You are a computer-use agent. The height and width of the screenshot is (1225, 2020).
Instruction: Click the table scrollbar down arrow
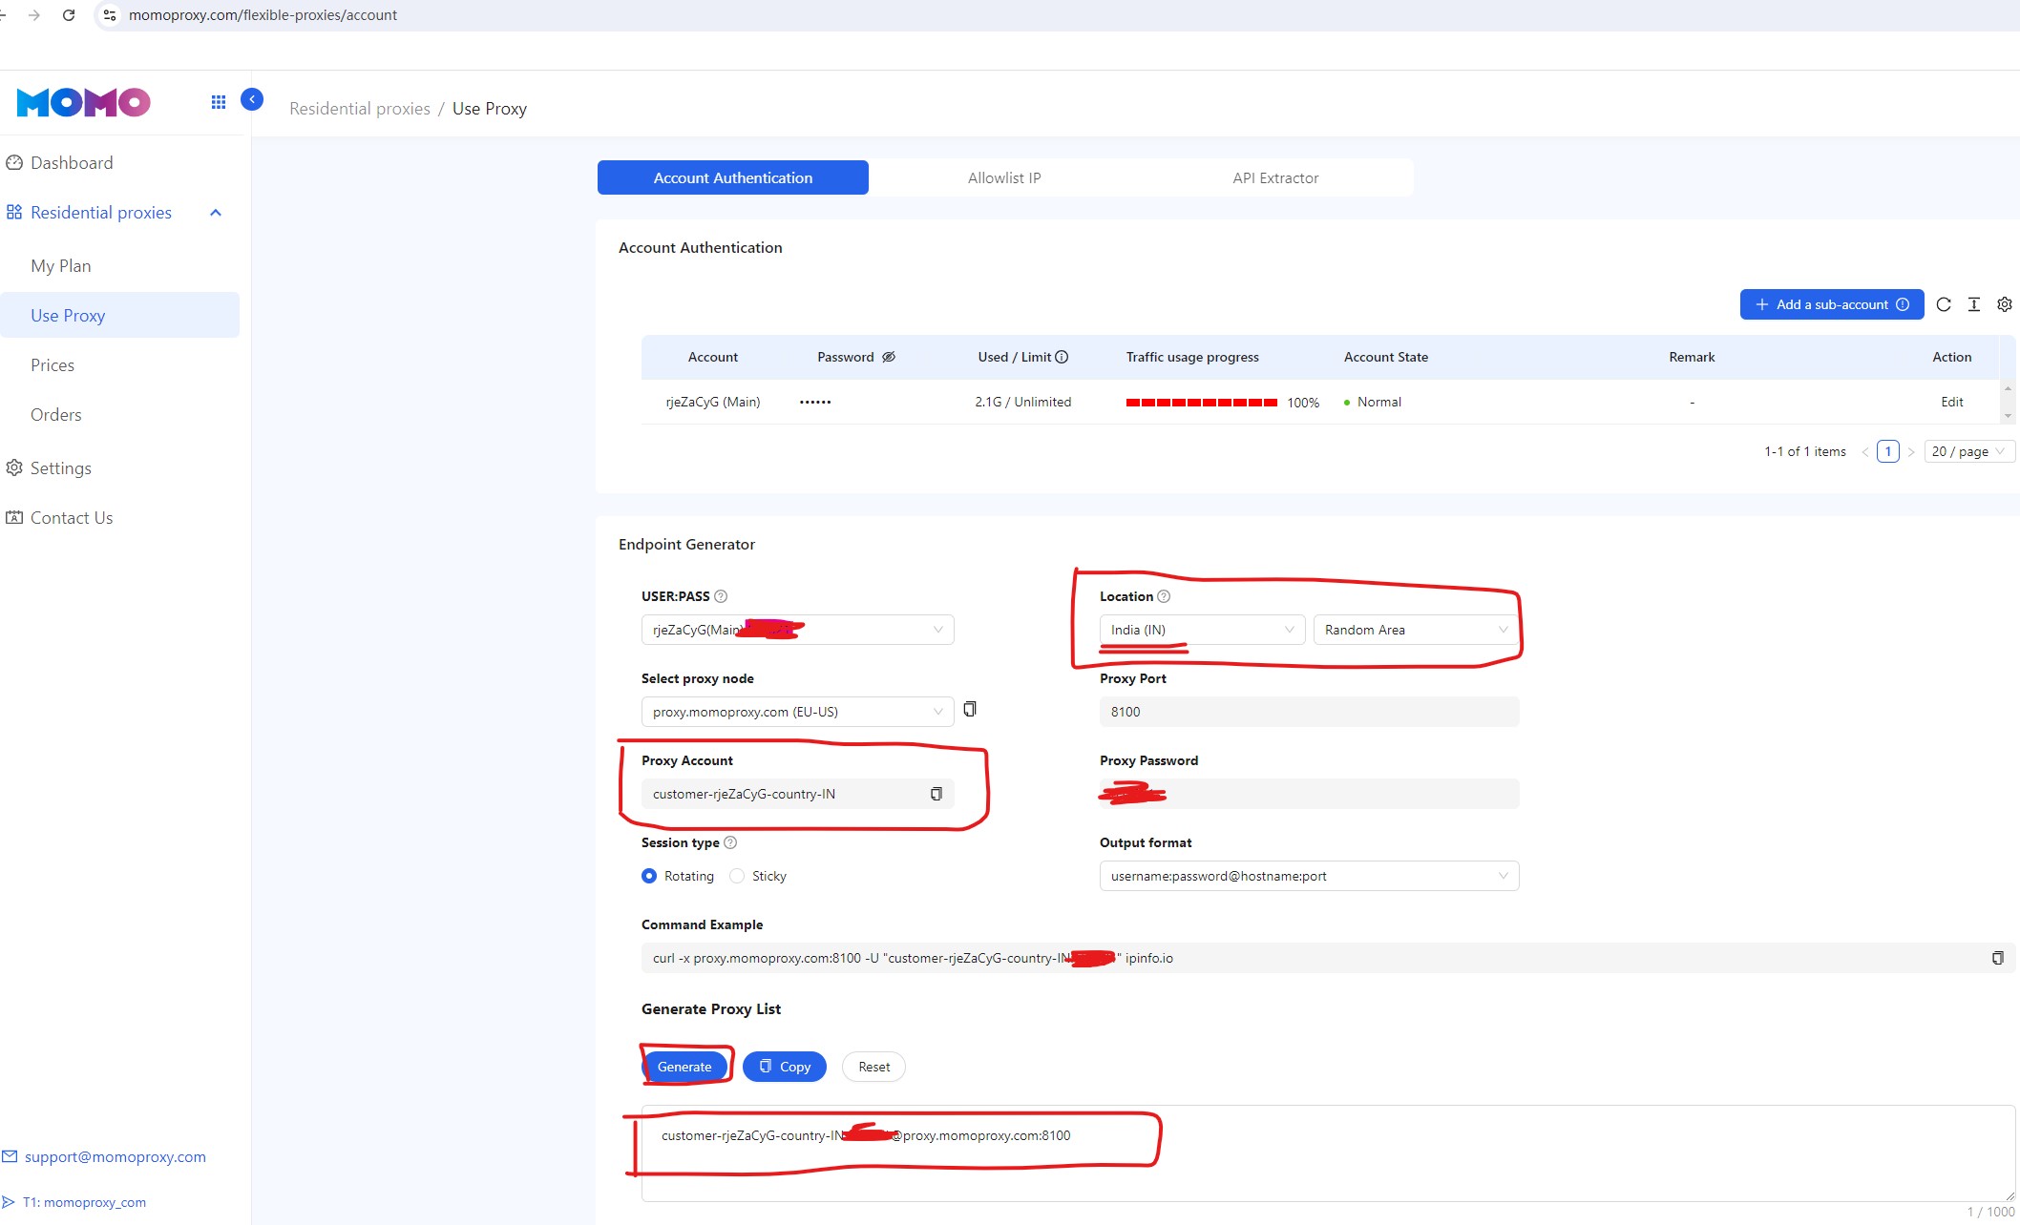coord(2008,416)
